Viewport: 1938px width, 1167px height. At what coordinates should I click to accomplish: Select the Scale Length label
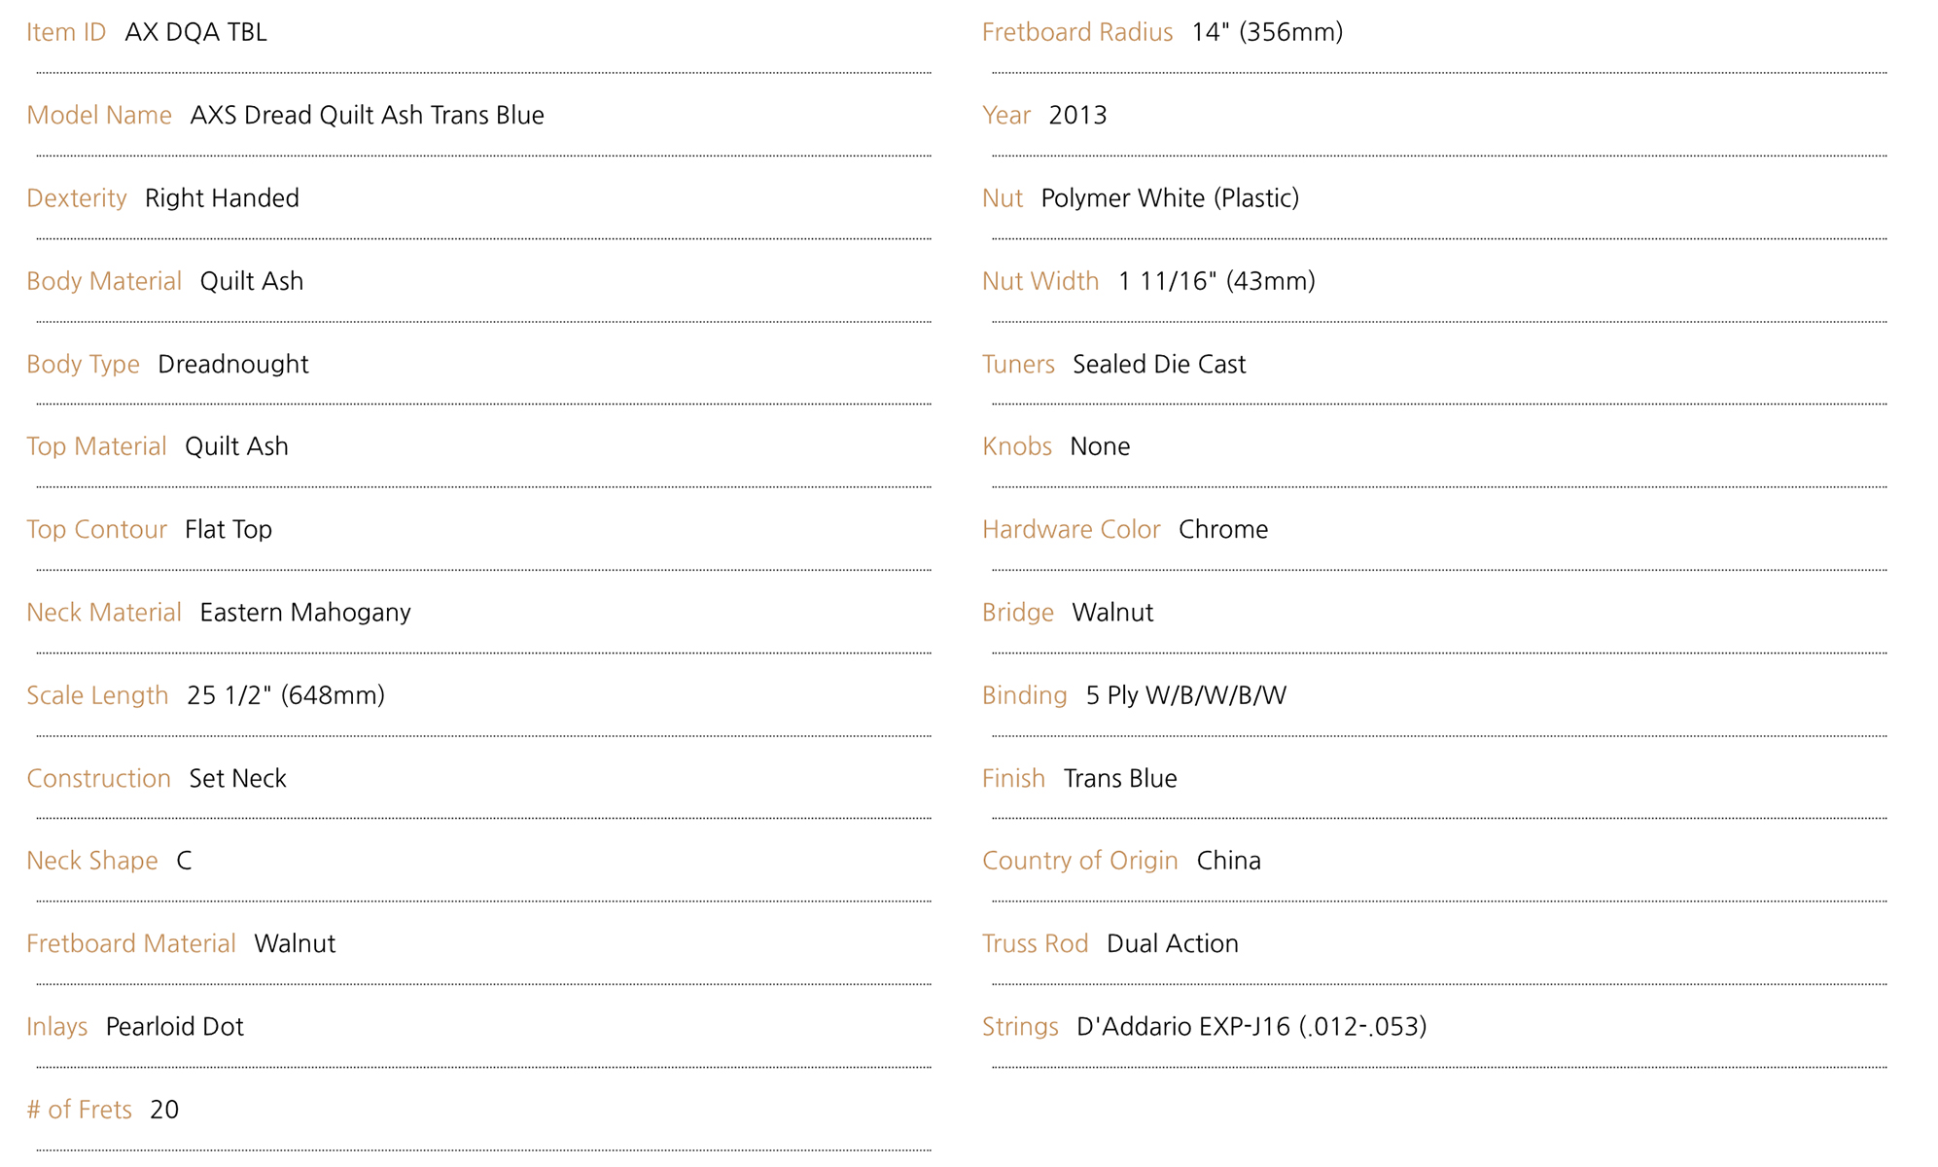(97, 695)
